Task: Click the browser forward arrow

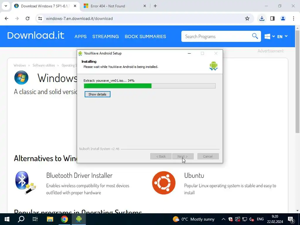Action: coord(17,18)
